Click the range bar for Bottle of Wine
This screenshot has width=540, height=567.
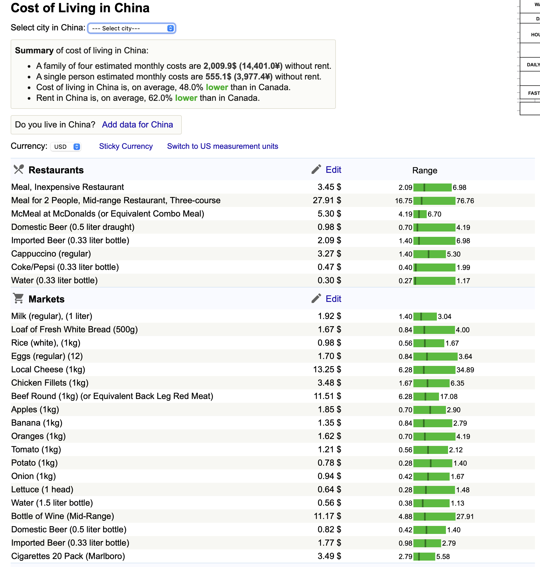(x=434, y=517)
